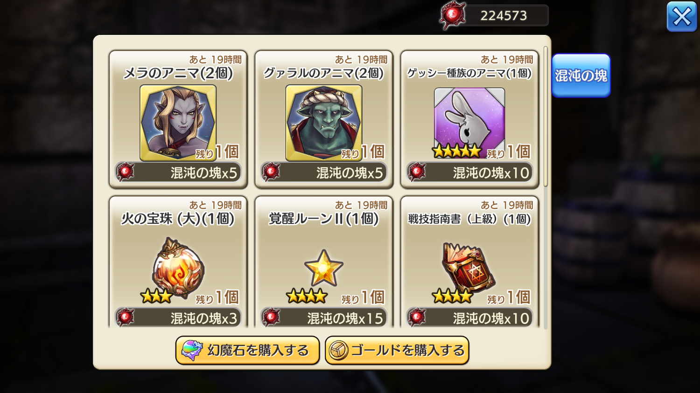Pick the 覚醒ルーンII gold star icon
Screen dimensions: 700x393
(324, 268)
